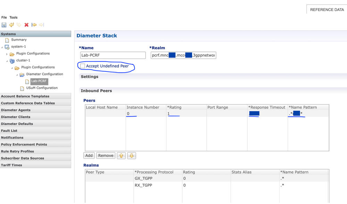Screen dimensions: 347x204
Task: Click the red X delete icon
Action: click(26, 25)
